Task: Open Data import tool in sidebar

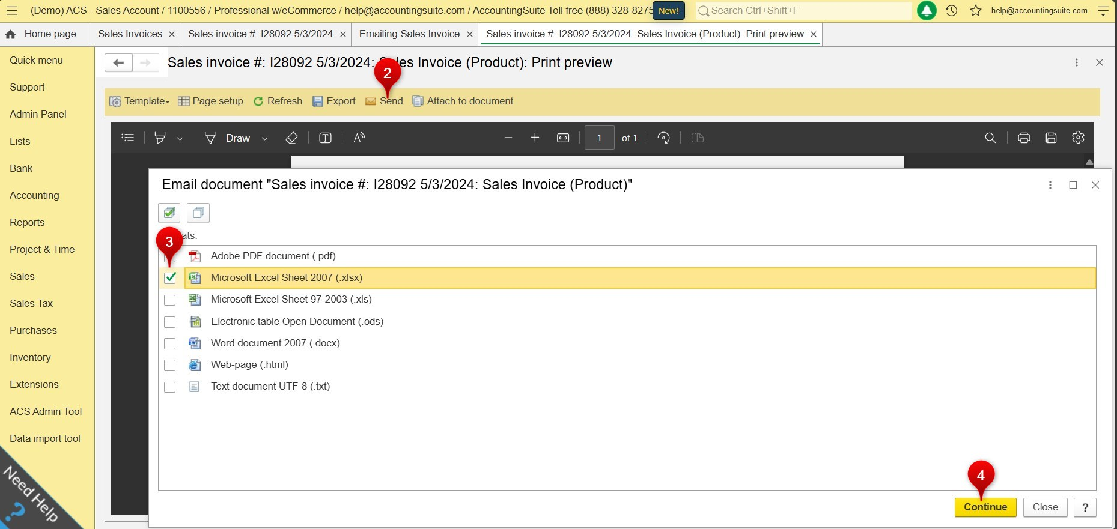Action: [x=45, y=438]
